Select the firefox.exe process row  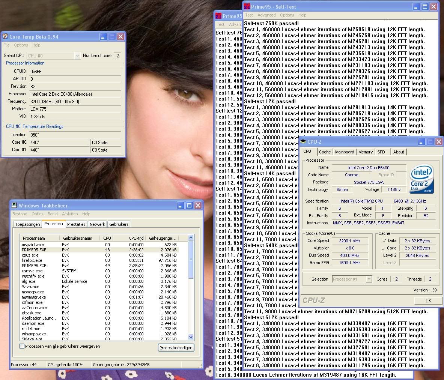tap(32, 260)
